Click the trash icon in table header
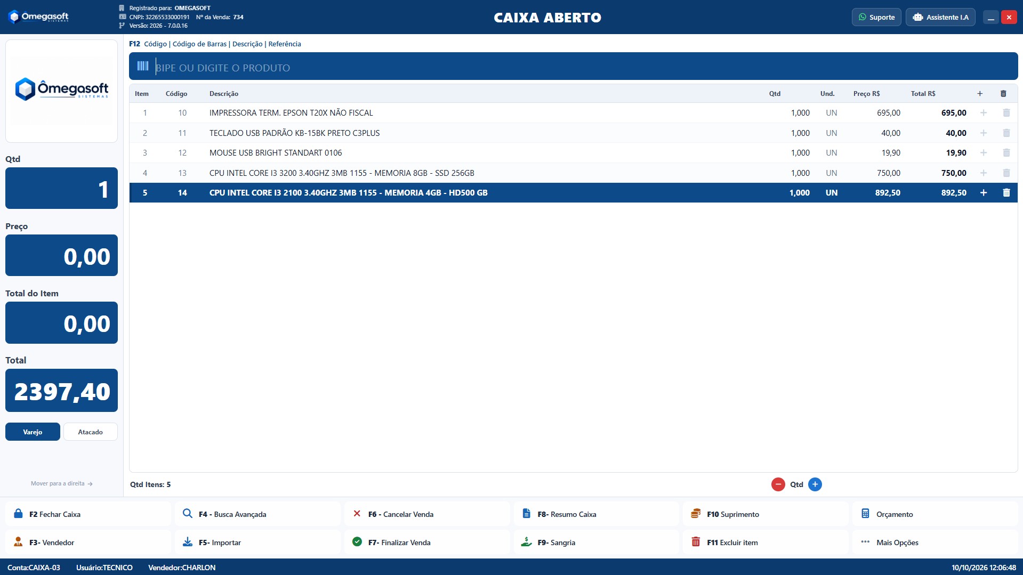Image resolution: width=1023 pixels, height=575 pixels. pyautogui.click(x=1003, y=94)
